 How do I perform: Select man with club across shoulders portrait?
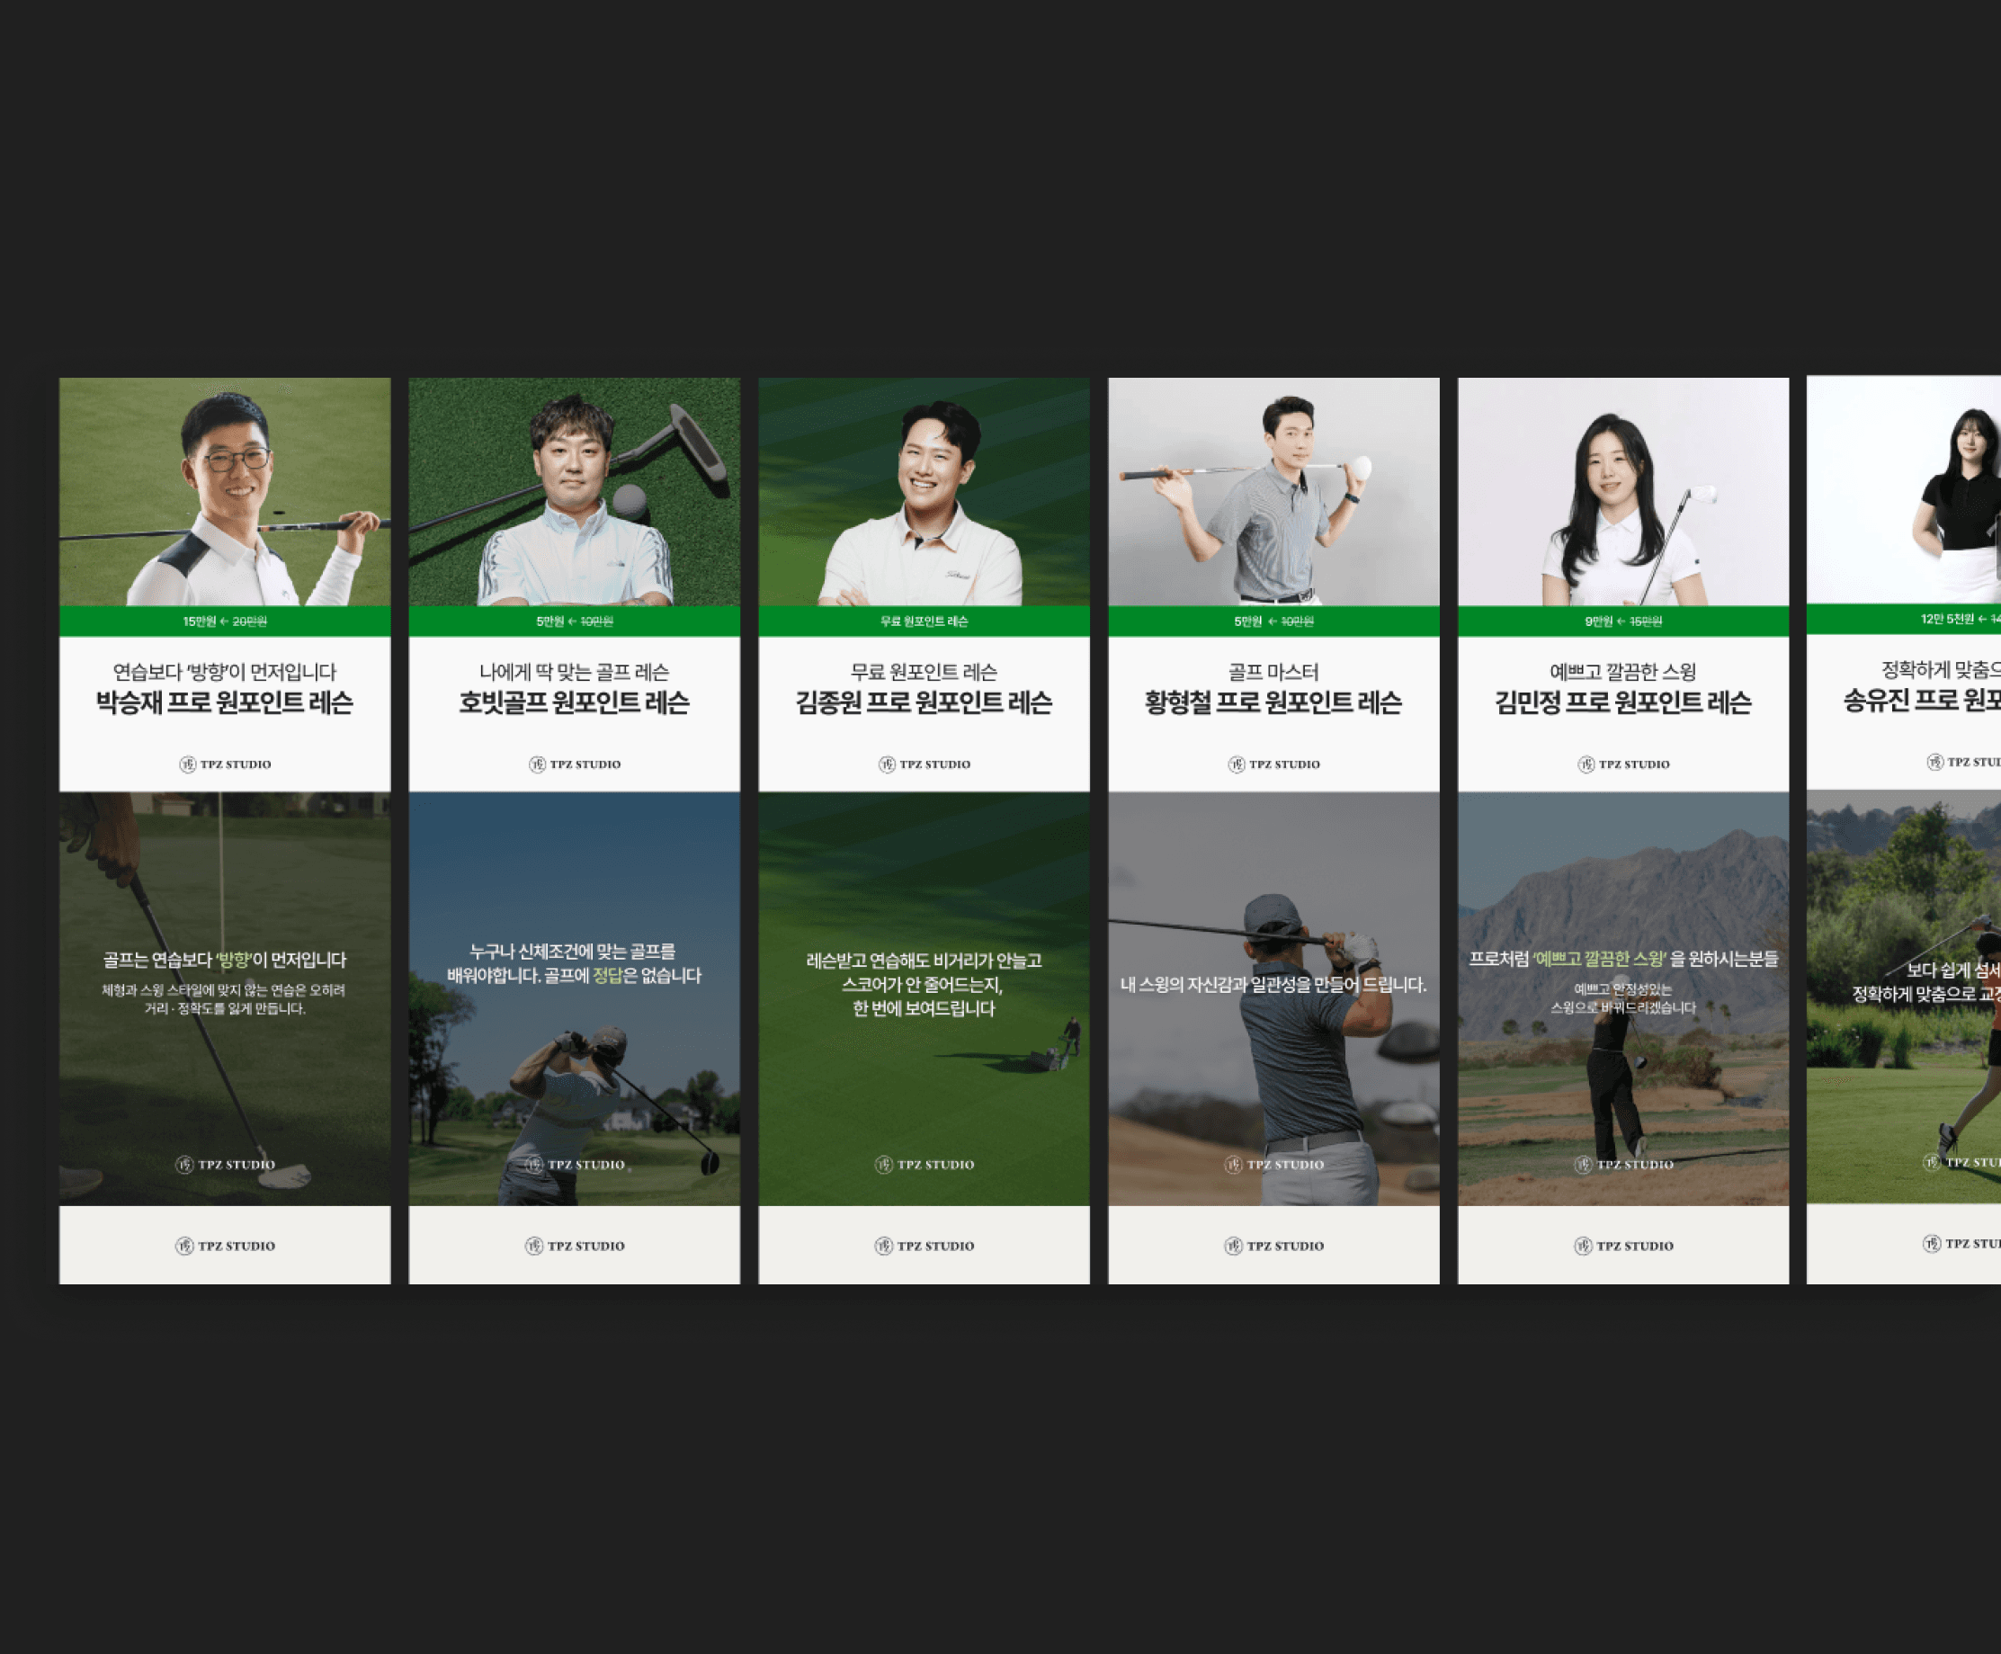(1274, 492)
